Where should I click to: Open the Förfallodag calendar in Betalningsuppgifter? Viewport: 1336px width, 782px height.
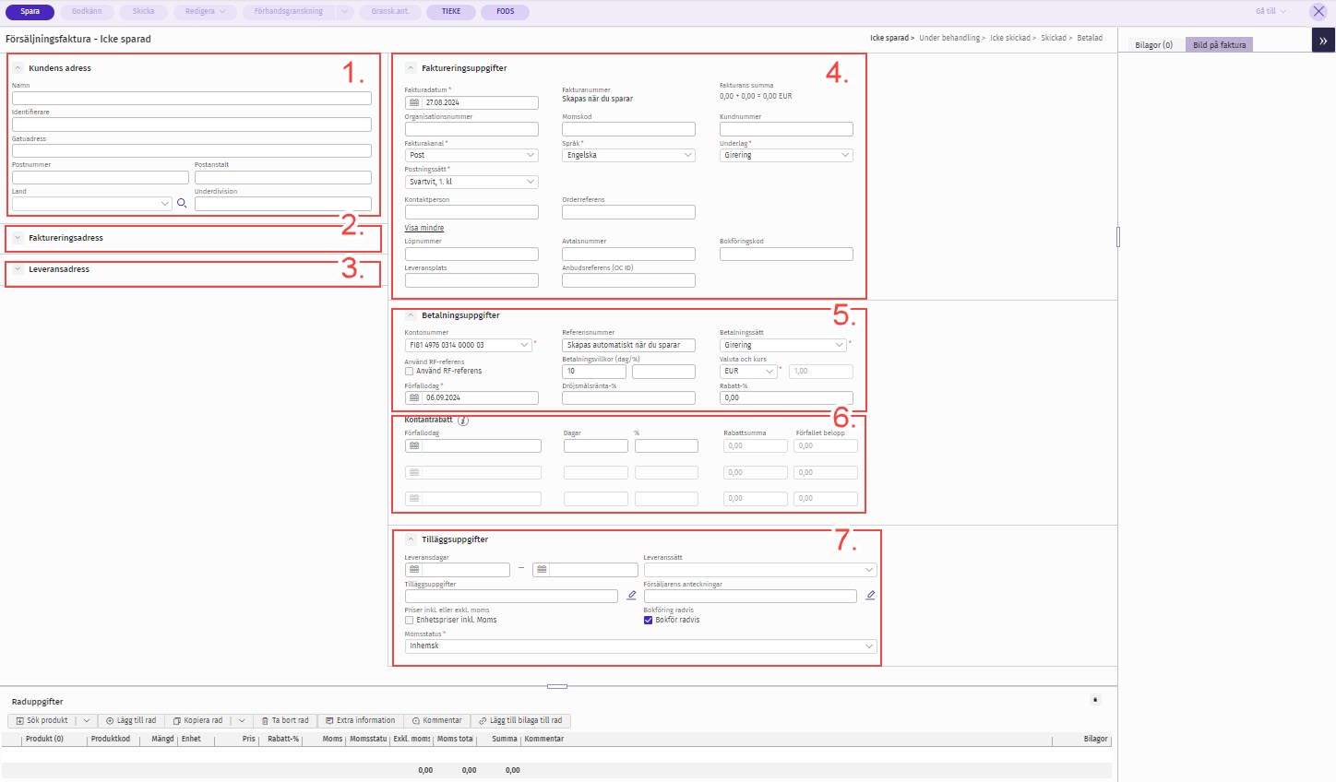[x=414, y=398]
